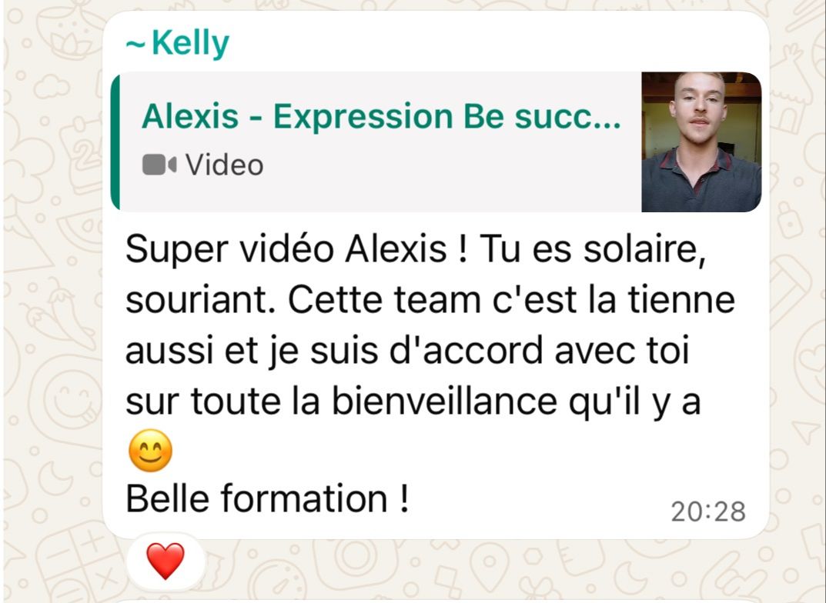826x603 pixels.
Task: Tap the smiling face emoji
Action: (150, 451)
